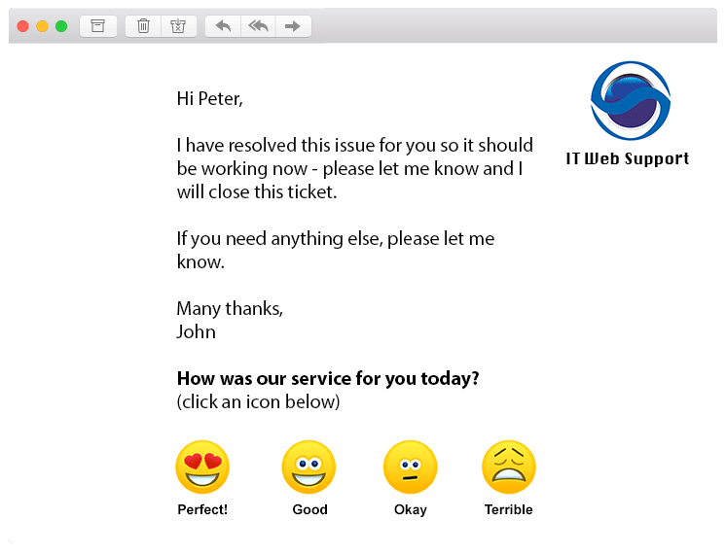The height and width of the screenshot is (554, 726).
Task: Click the "IT Web Support" company name text
Action: [x=628, y=158]
